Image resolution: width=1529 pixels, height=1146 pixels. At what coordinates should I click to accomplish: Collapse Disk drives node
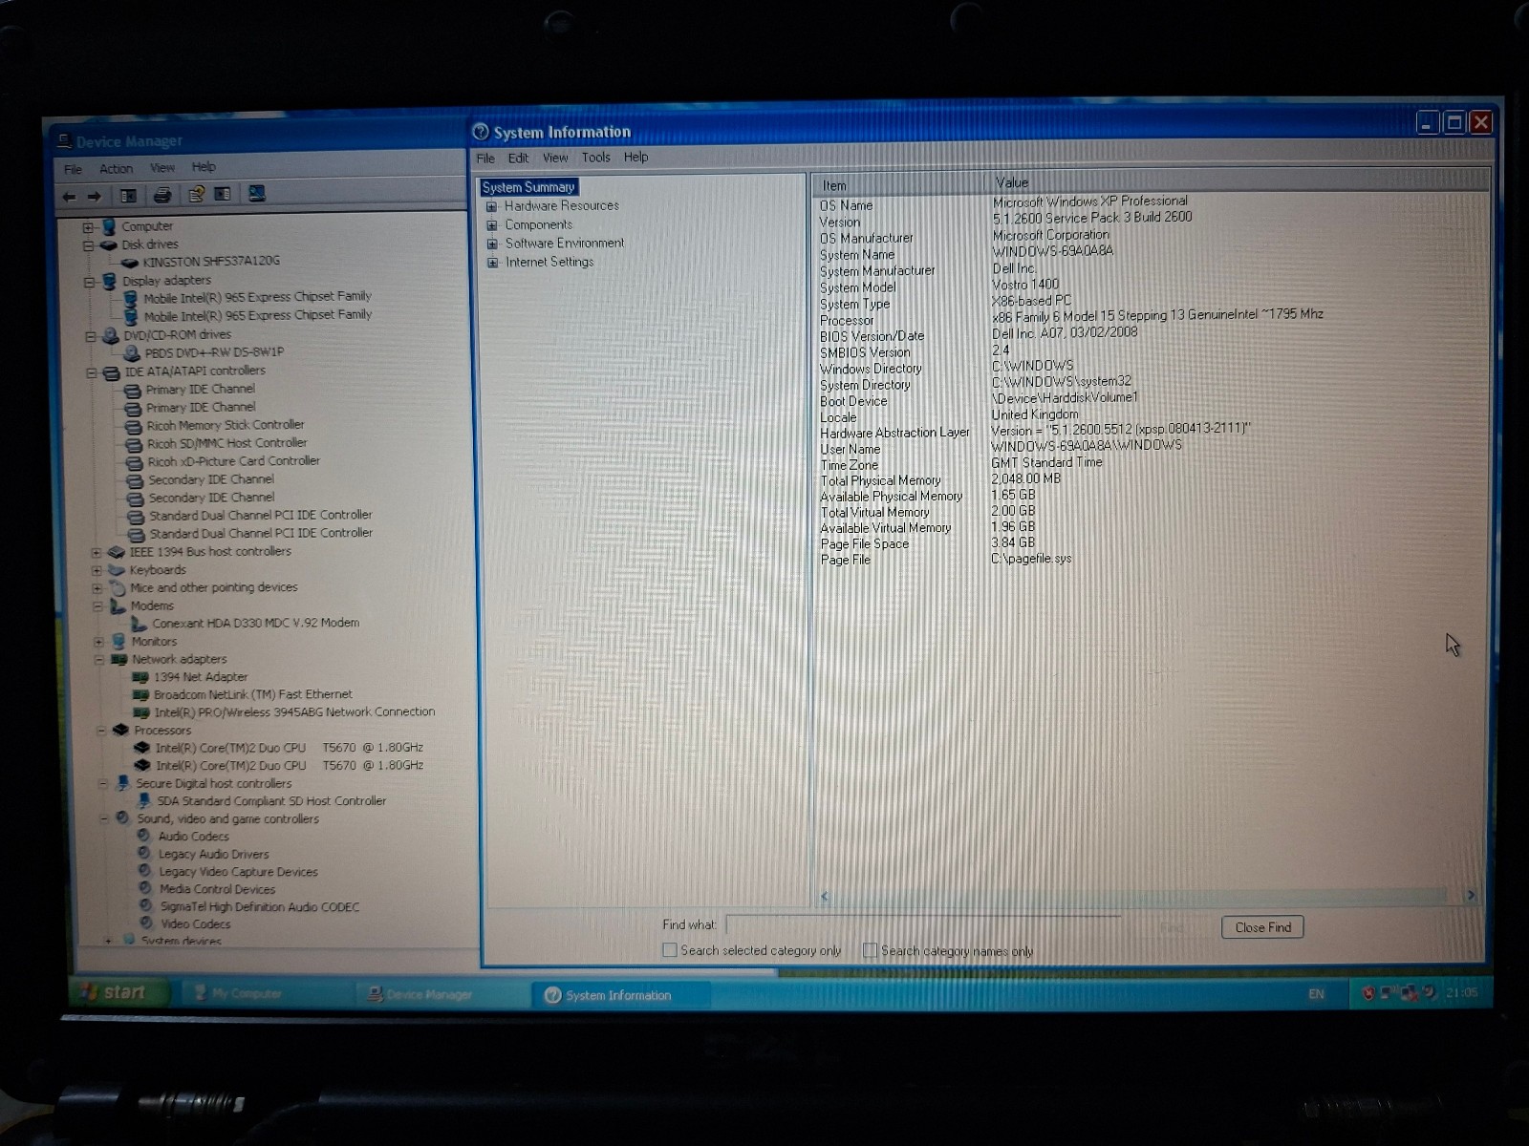click(x=87, y=245)
